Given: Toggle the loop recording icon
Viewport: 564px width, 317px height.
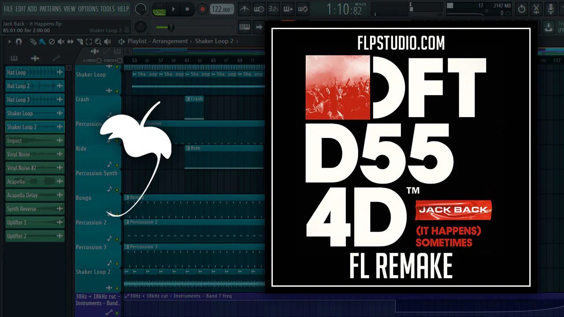Looking at the screenshot, I should click(303, 9).
